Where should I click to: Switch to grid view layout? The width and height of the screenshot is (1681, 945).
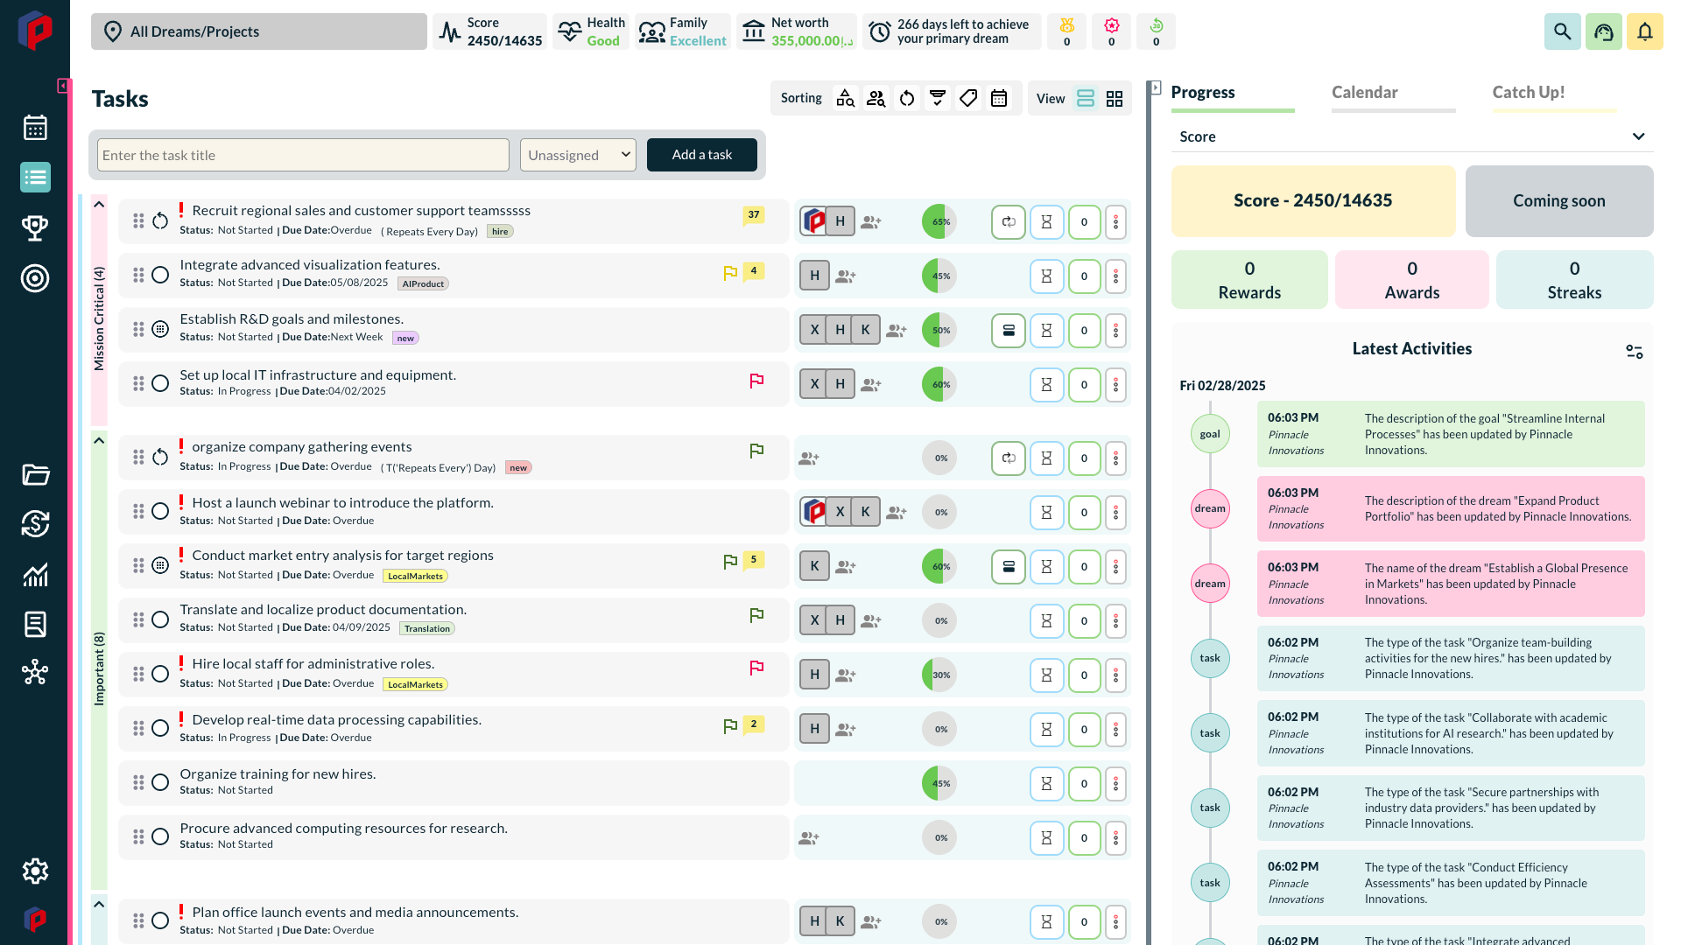[x=1114, y=98]
